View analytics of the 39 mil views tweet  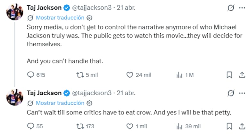[x=179, y=126]
